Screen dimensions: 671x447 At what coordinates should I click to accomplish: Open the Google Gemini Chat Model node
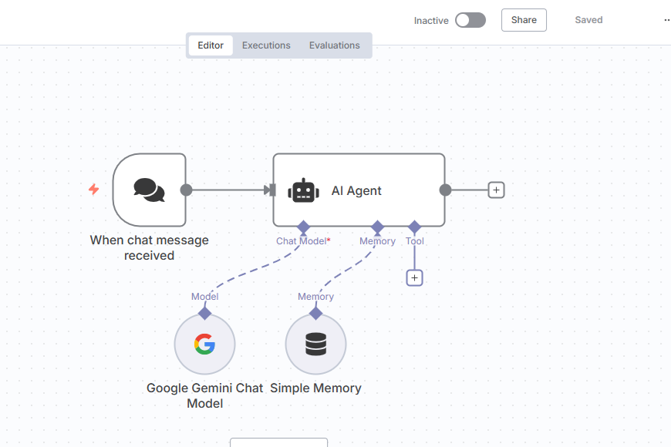[204, 344]
